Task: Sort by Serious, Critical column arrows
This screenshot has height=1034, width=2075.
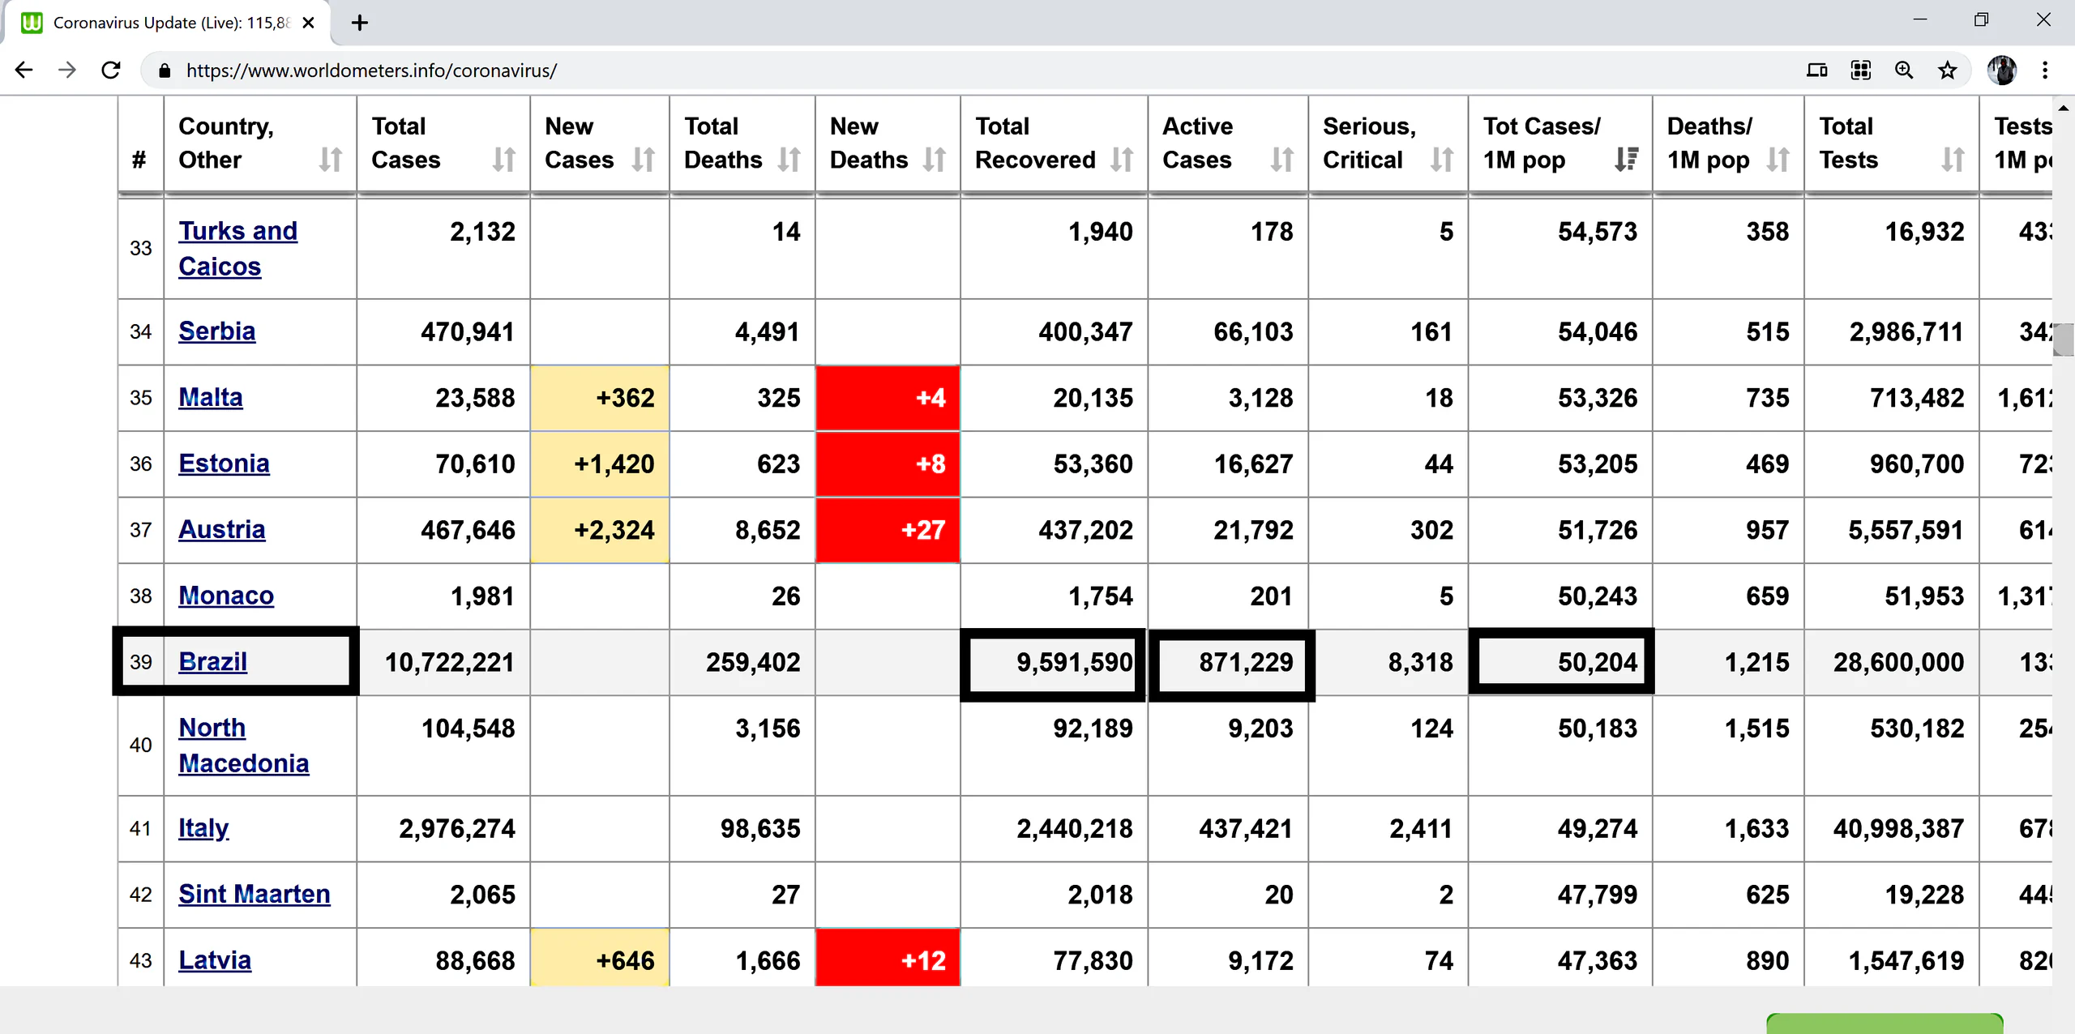Action: [x=1441, y=160]
